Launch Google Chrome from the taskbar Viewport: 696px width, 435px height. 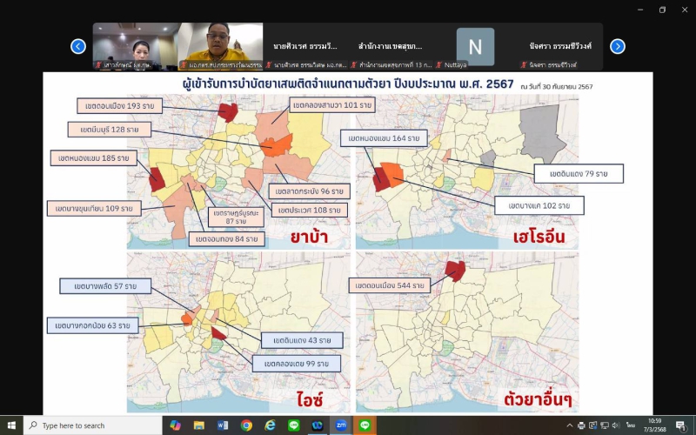point(246,425)
